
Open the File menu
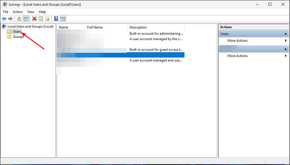tap(6, 12)
